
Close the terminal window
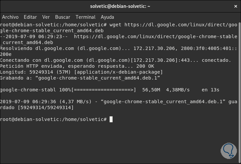(x=235, y=6)
